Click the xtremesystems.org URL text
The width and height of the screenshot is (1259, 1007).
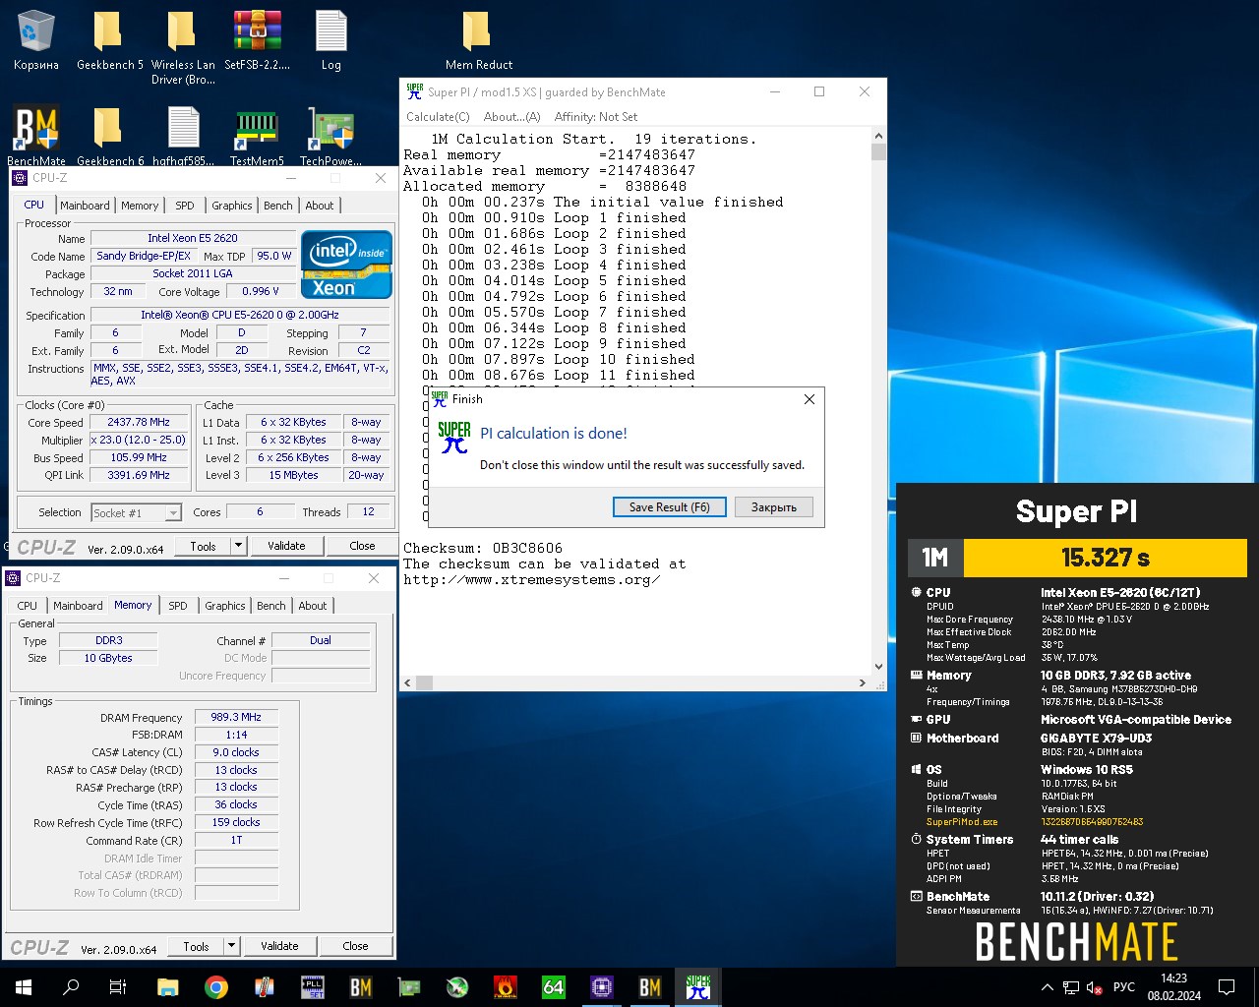coord(531,580)
